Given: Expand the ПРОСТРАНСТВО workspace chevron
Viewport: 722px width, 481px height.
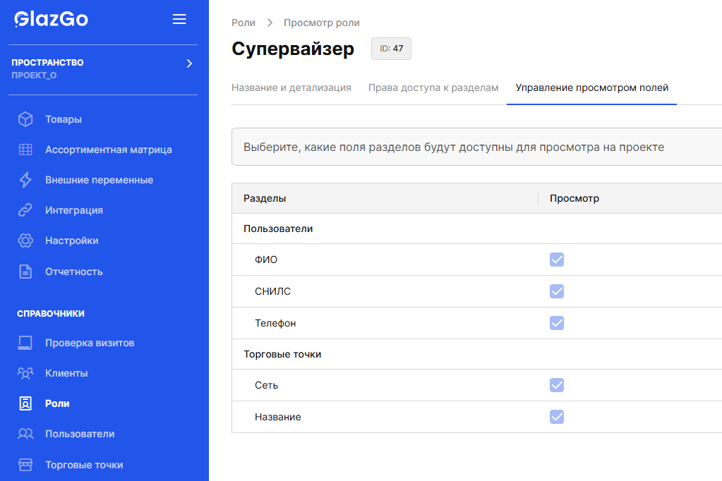Looking at the screenshot, I should [189, 63].
